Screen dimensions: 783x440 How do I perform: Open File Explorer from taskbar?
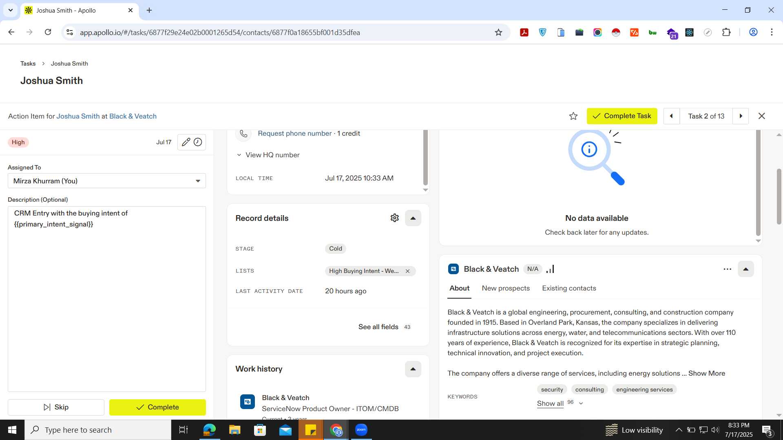[234, 430]
